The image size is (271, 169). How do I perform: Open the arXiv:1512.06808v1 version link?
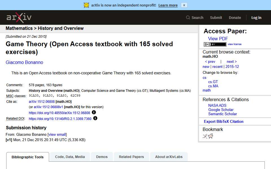[x=48, y=107]
